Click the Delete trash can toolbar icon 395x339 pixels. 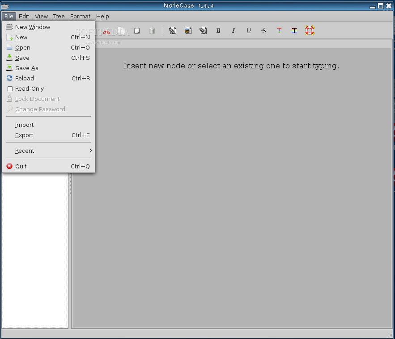coord(152,31)
